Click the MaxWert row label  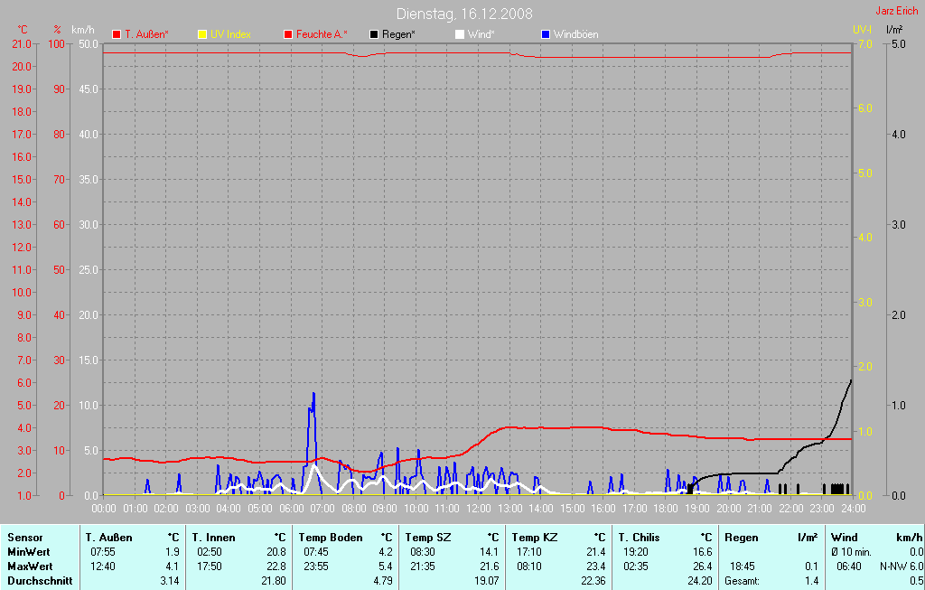[x=29, y=567]
